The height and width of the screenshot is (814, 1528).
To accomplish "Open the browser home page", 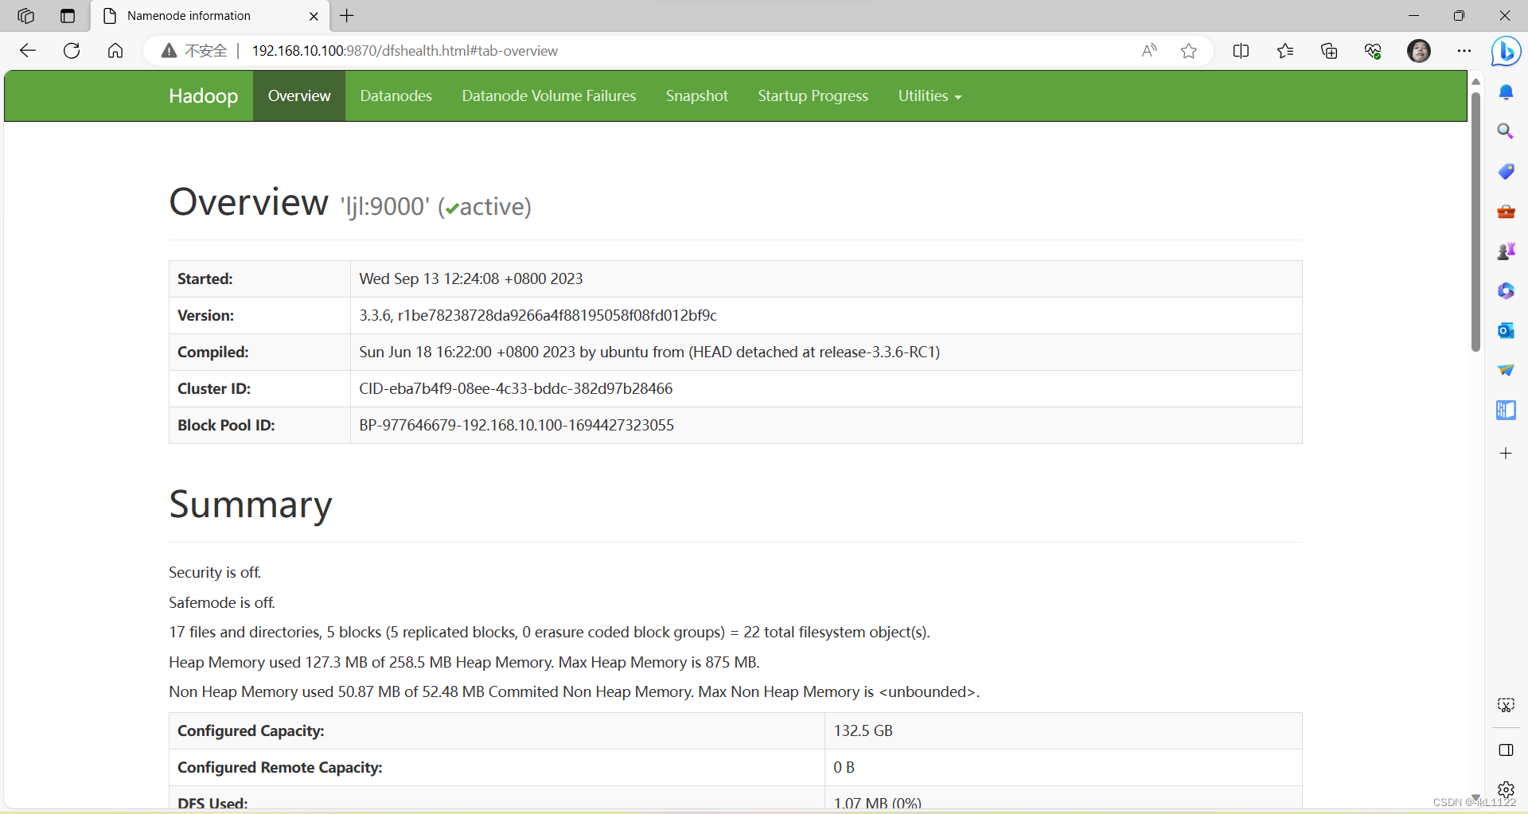I will 115,51.
